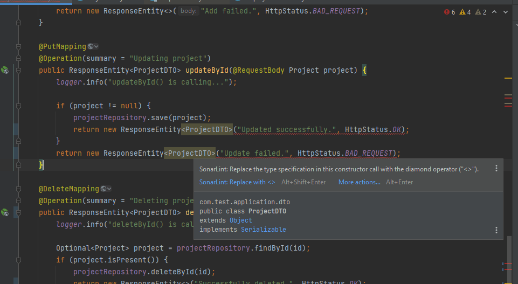Click BAD_REQUEST in the Update failed line
518x284 pixels.
(x=368, y=153)
